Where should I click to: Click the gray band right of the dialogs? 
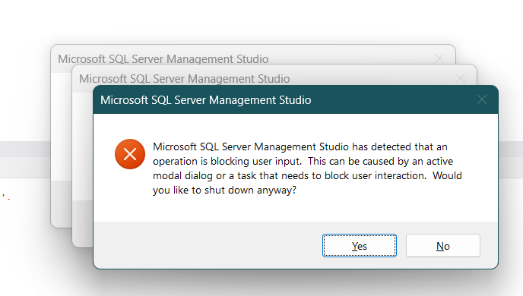point(511,149)
